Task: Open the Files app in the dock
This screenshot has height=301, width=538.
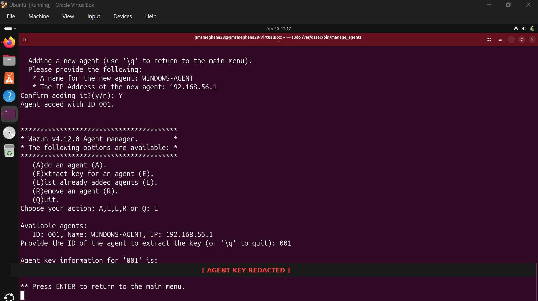Action: tap(9, 60)
